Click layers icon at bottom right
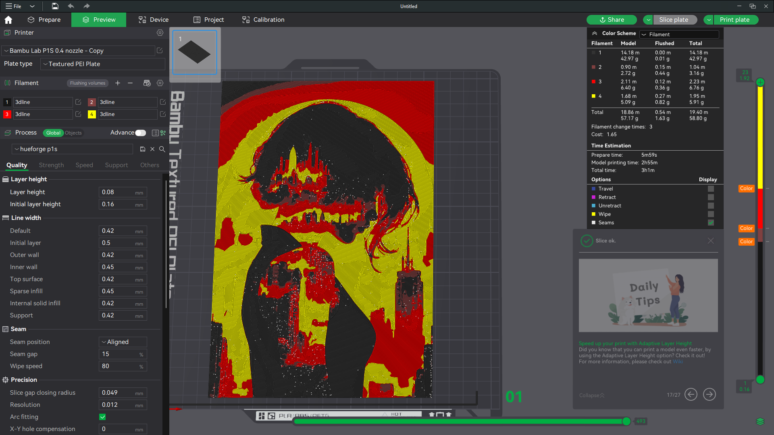 pyautogui.click(x=760, y=421)
